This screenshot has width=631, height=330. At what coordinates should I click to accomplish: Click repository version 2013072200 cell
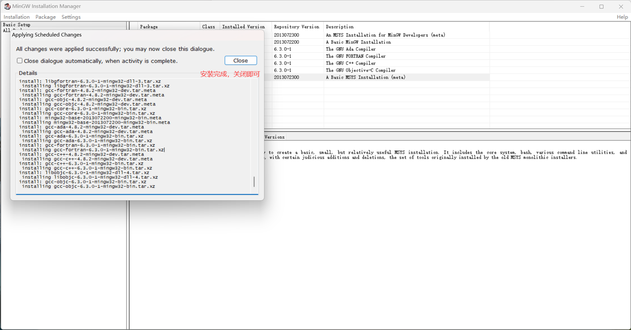pos(287,42)
